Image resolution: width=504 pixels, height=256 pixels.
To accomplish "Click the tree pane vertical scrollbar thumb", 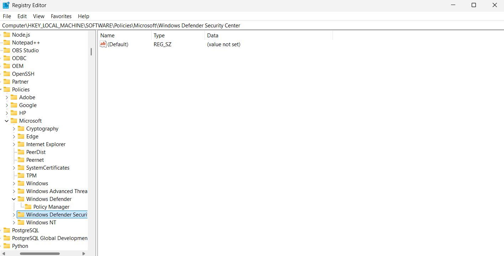I will [x=91, y=52].
